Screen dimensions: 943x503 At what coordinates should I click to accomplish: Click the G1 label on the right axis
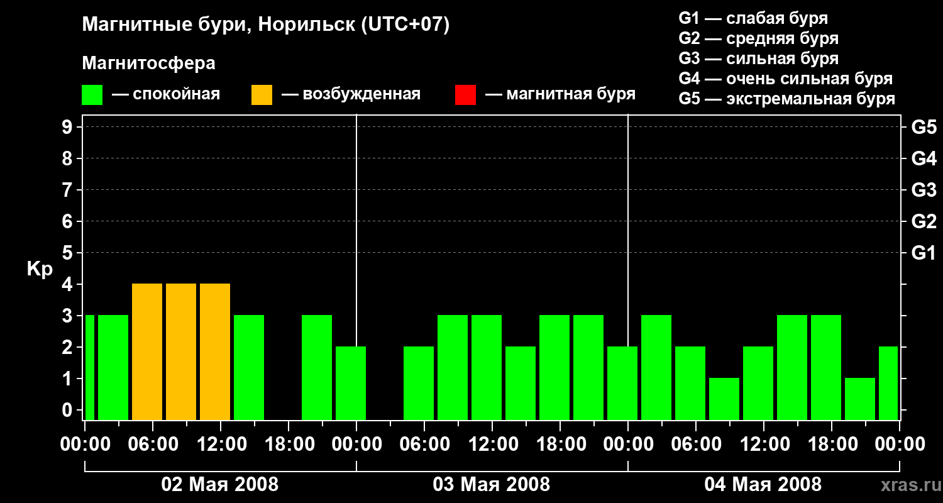pos(924,253)
